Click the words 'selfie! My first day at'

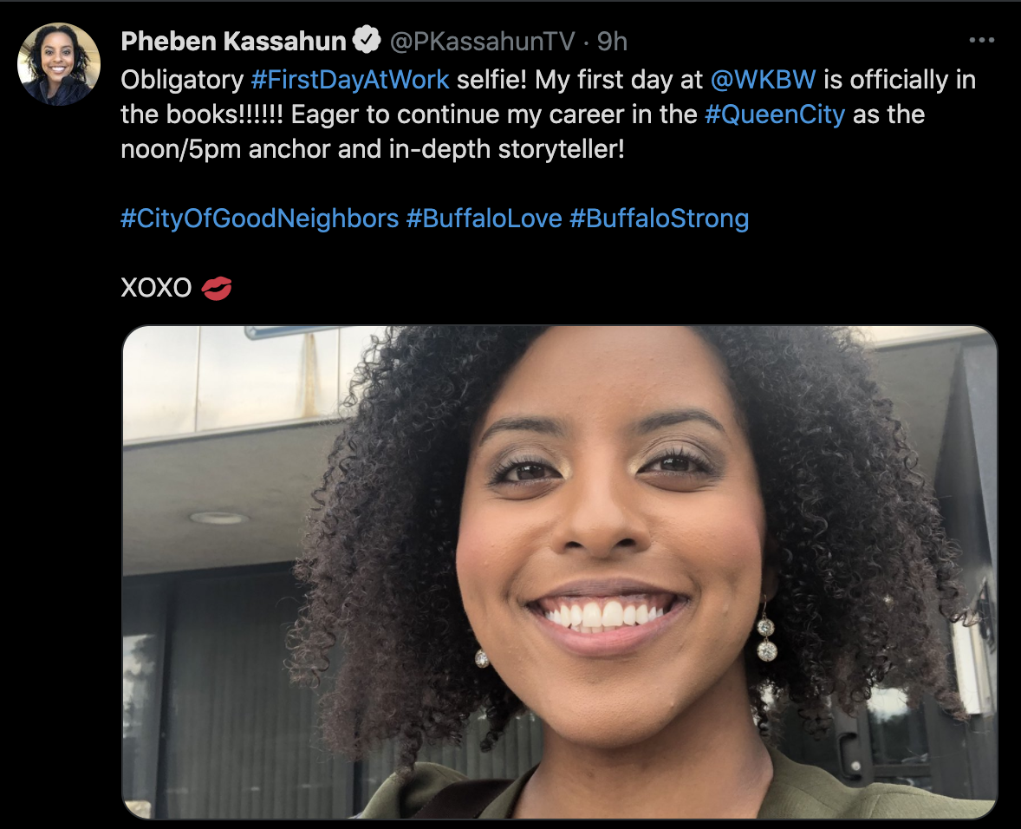click(x=580, y=80)
